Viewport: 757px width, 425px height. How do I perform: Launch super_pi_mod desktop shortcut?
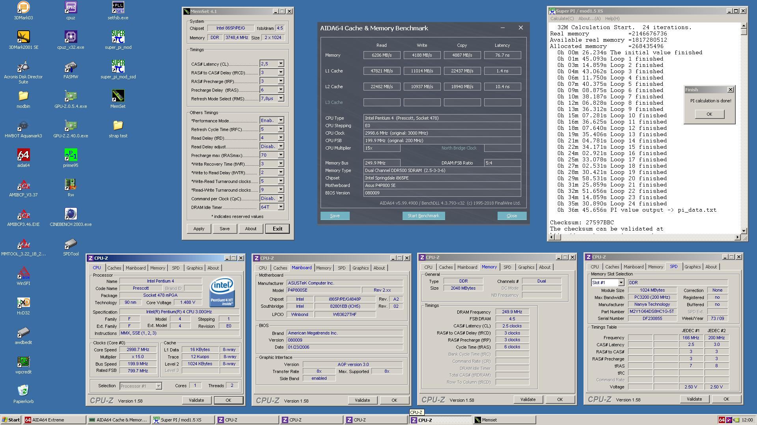(118, 40)
